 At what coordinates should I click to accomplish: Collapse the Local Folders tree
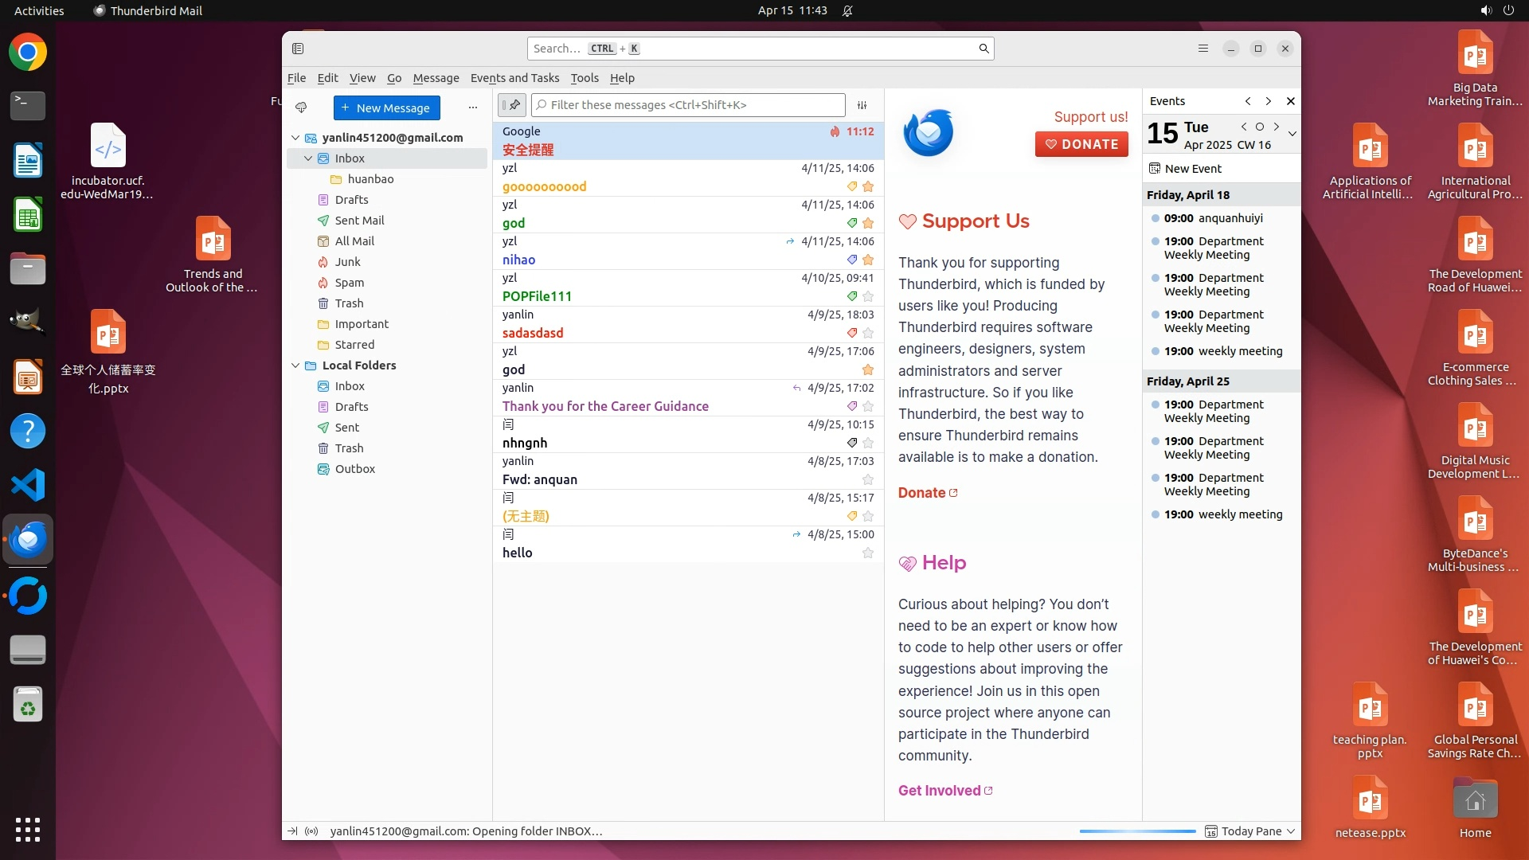[295, 365]
